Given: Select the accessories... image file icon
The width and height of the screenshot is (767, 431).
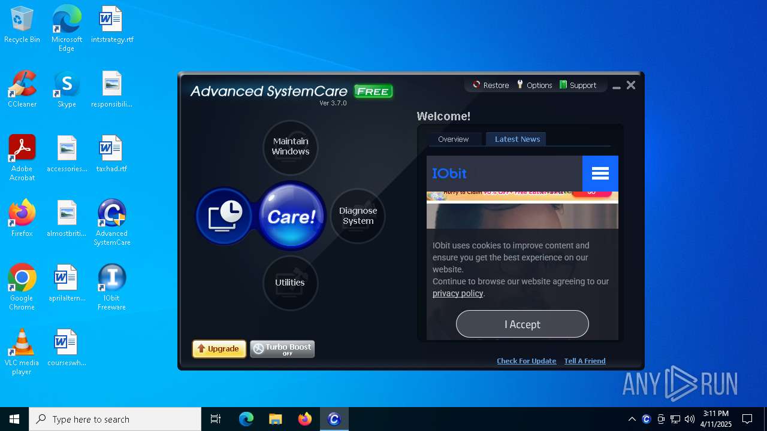Looking at the screenshot, I should [67, 154].
